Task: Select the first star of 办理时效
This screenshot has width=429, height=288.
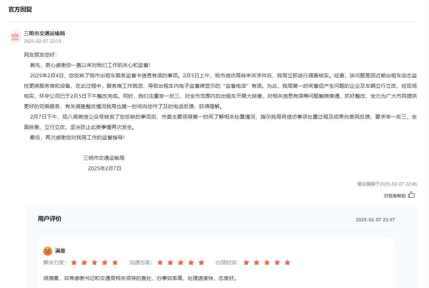Action: [x=246, y=262]
